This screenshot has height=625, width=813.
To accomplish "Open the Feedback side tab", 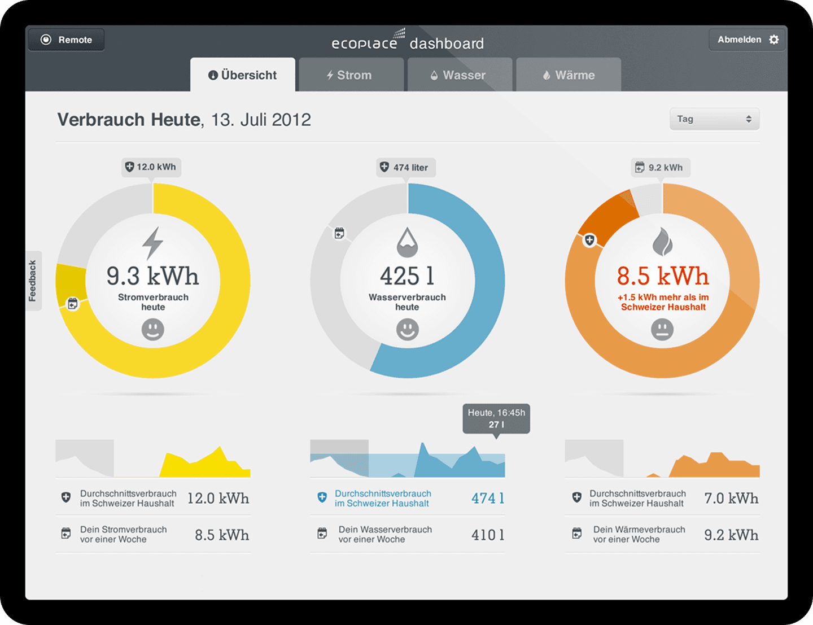I will (33, 281).
